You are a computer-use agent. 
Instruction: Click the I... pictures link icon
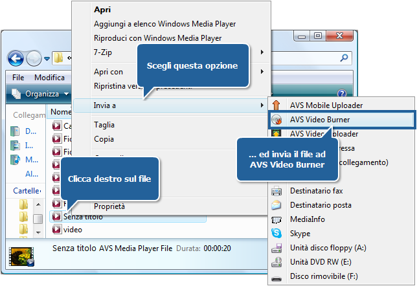[x=15, y=146]
